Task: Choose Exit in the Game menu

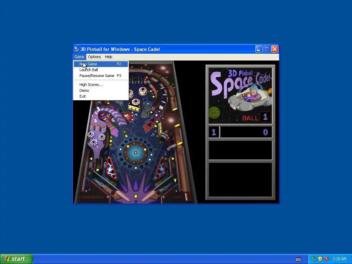Action: pos(101,96)
